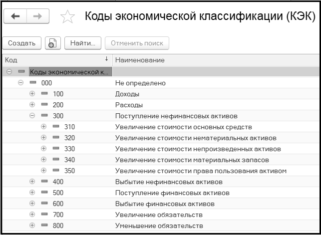Click the forward navigation arrow

pos(38,17)
